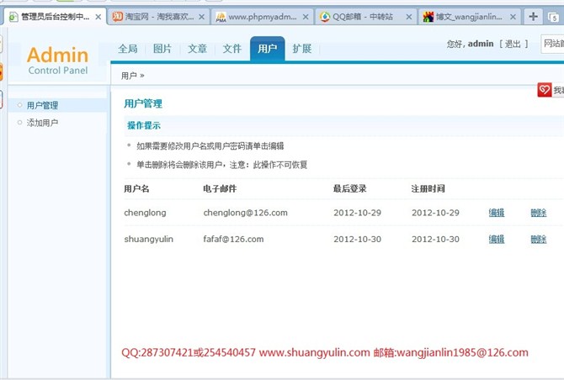Open the 图片 navigation menu
Viewport: 564px width, 380px height.
[162, 49]
